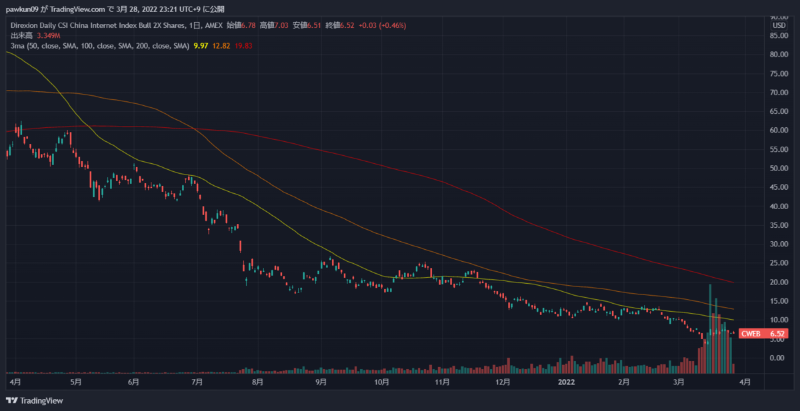Click the 2月 time axis label

coord(623,382)
